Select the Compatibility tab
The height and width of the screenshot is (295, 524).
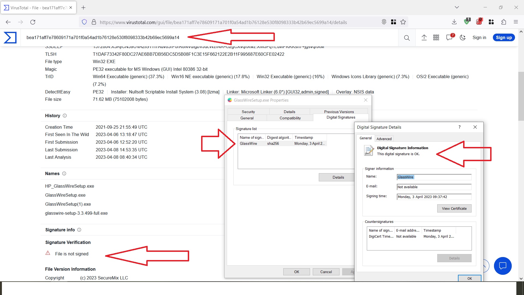coord(290,118)
